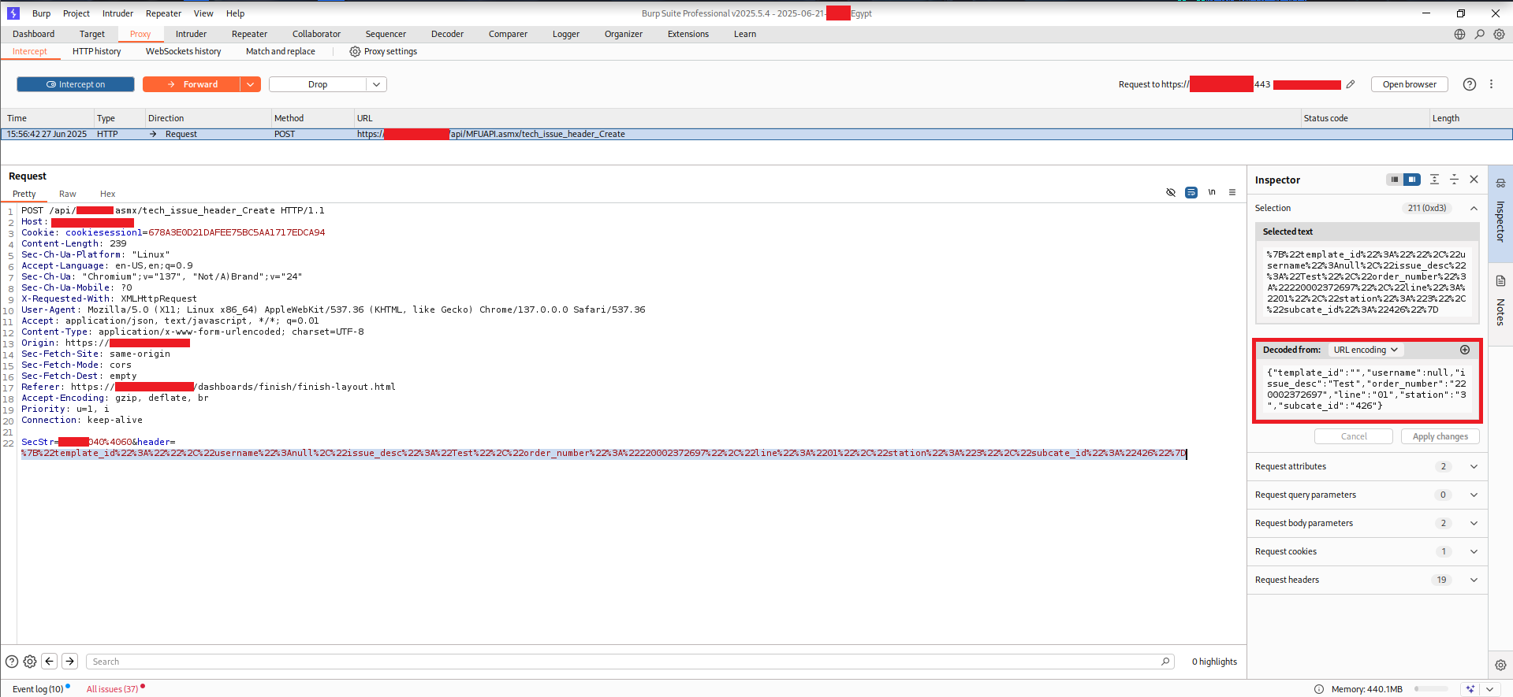Open side panel settings gear at bottom right
Screen dimensions: 1513x697
click(1500, 665)
